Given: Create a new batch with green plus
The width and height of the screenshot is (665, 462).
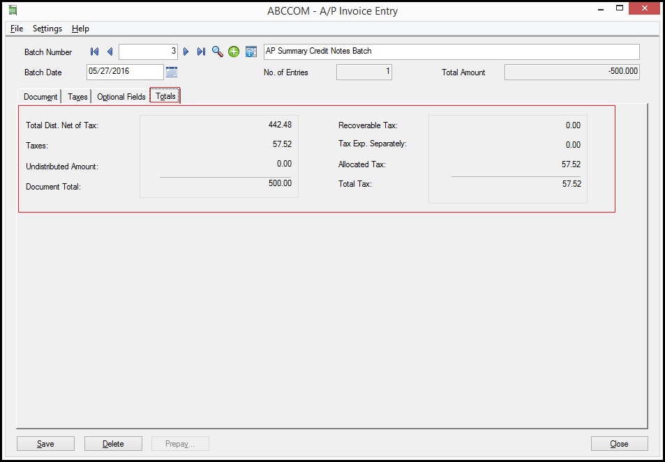Looking at the screenshot, I should [234, 52].
